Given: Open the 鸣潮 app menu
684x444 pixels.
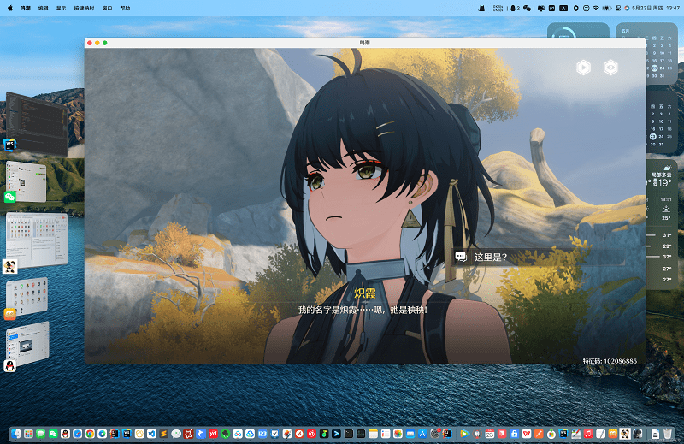Looking at the screenshot, I should (x=26, y=6).
